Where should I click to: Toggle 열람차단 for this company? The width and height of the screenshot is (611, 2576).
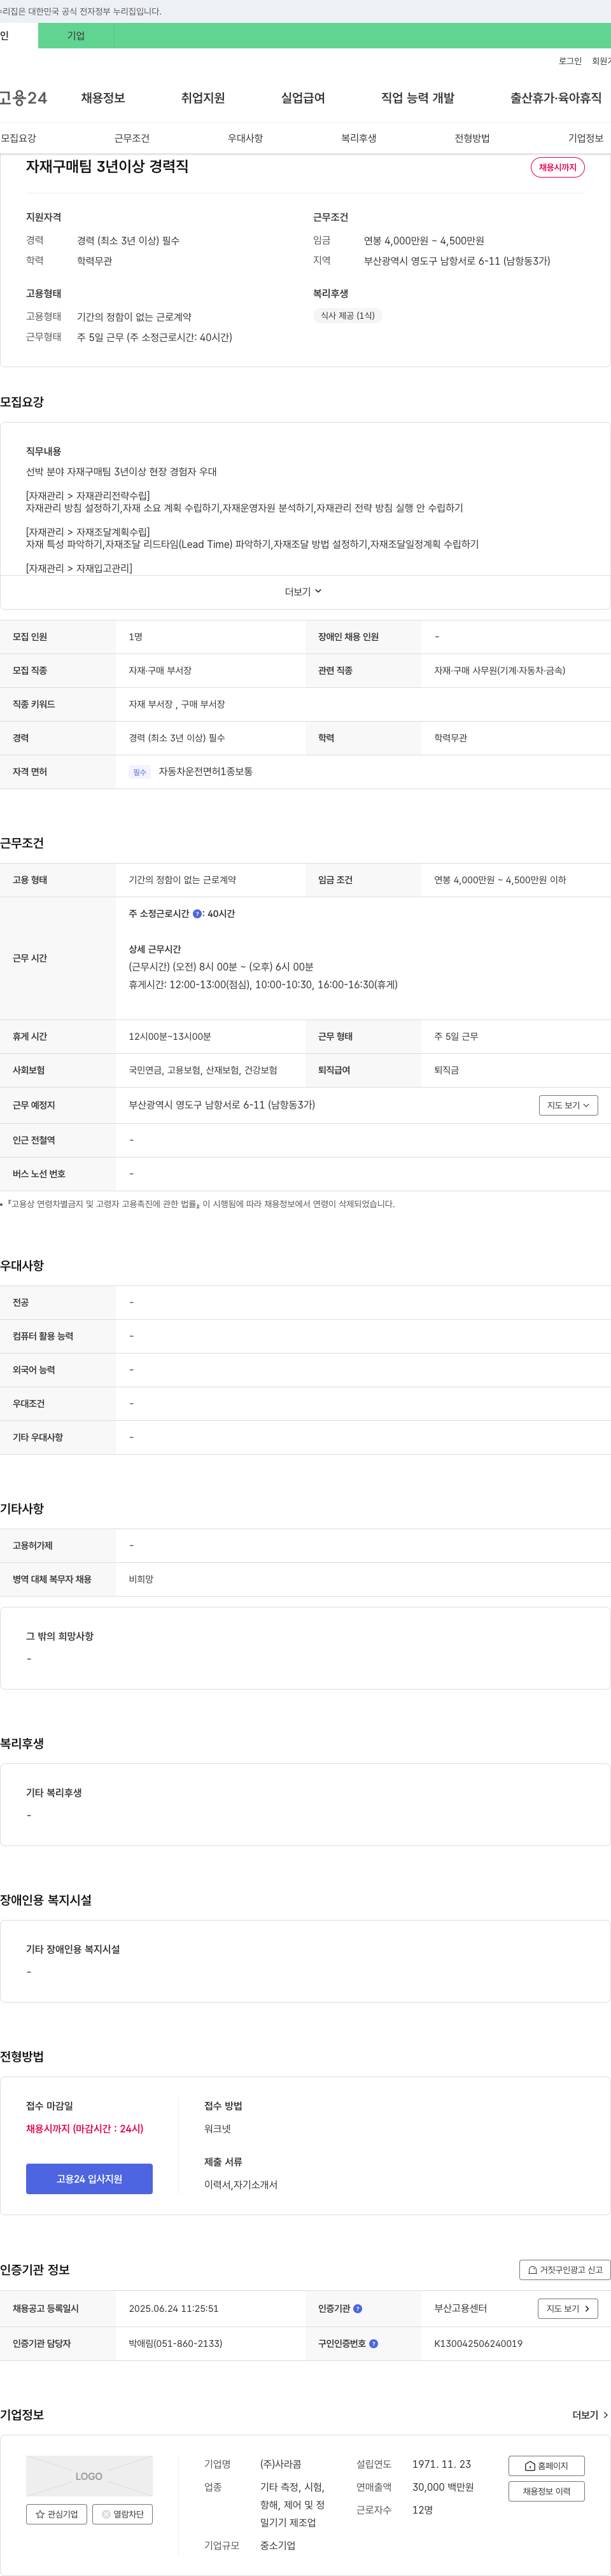click(x=122, y=2513)
